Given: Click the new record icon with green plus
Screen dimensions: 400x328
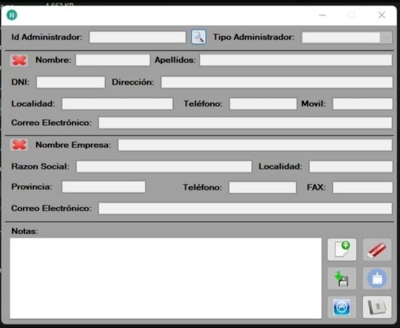Looking at the screenshot, I should [x=342, y=250].
